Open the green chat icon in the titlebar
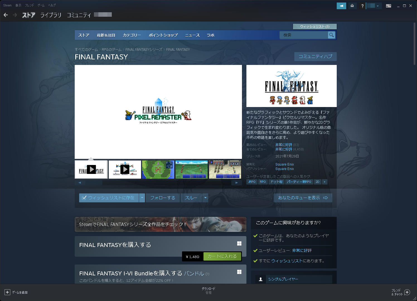Viewport: 417px width, 301px height. [341, 6]
